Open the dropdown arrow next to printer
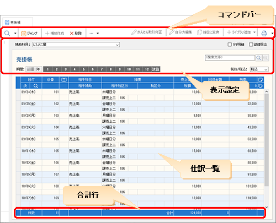This screenshot has height=223, width=276. click(272, 33)
